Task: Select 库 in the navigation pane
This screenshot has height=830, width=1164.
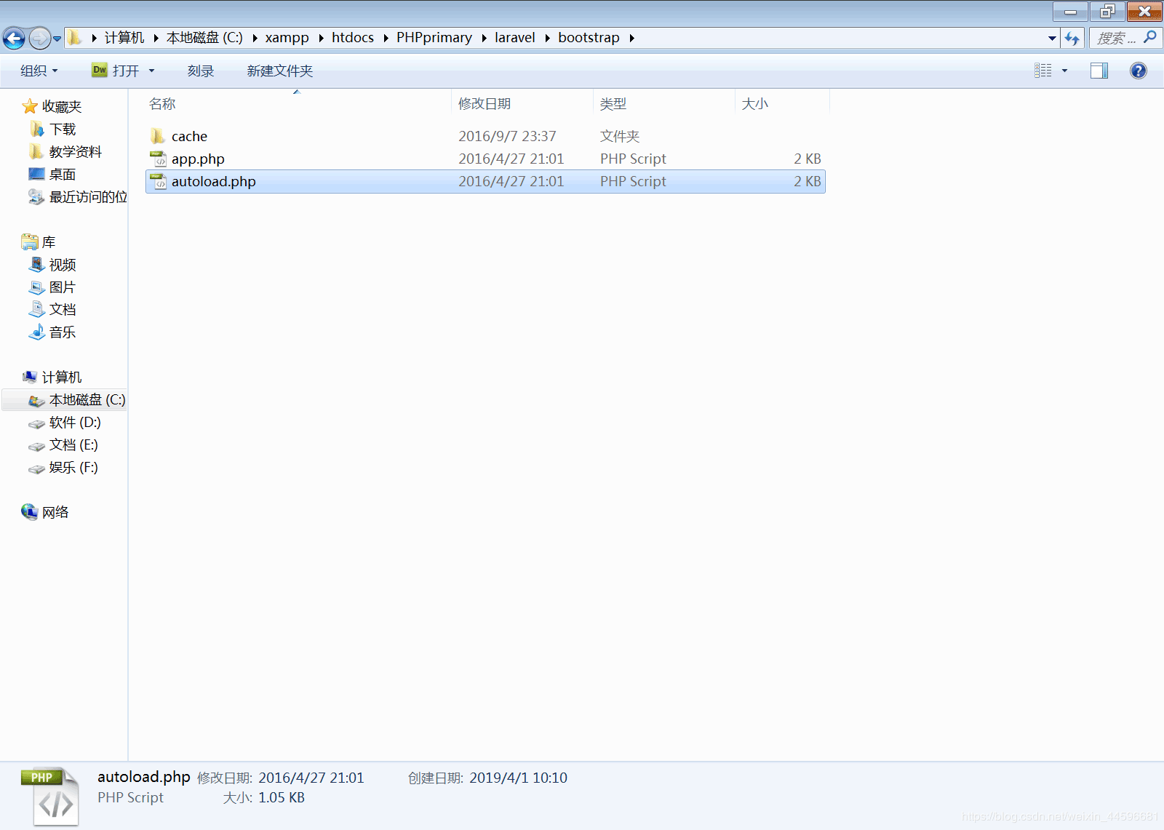Action: 49,242
